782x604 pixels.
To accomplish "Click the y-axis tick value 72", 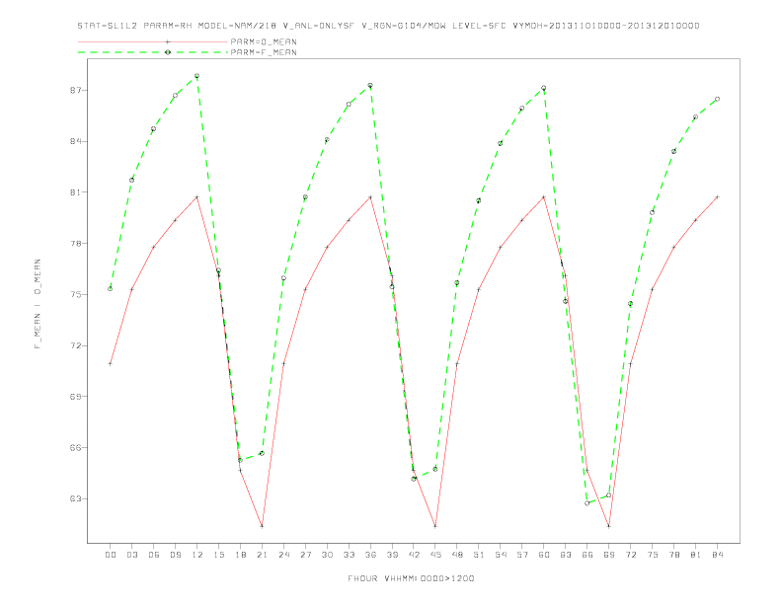I will coord(75,345).
